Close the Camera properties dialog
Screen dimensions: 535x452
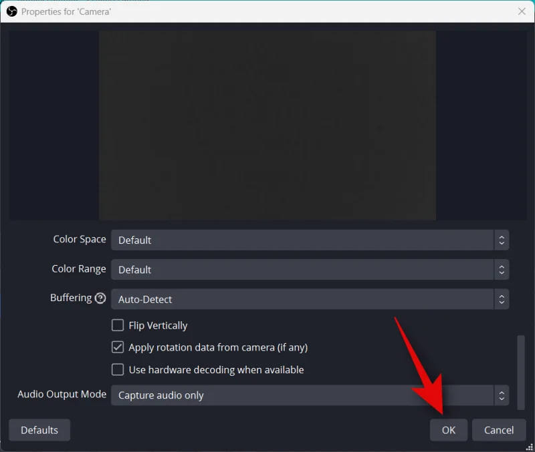pos(522,11)
